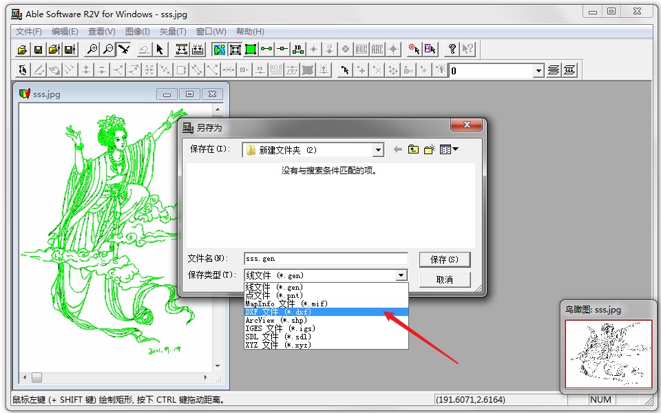Viewport: 661px width, 413px height.
Task: Click the open file folder icon in toolbar
Action: [x=23, y=50]
